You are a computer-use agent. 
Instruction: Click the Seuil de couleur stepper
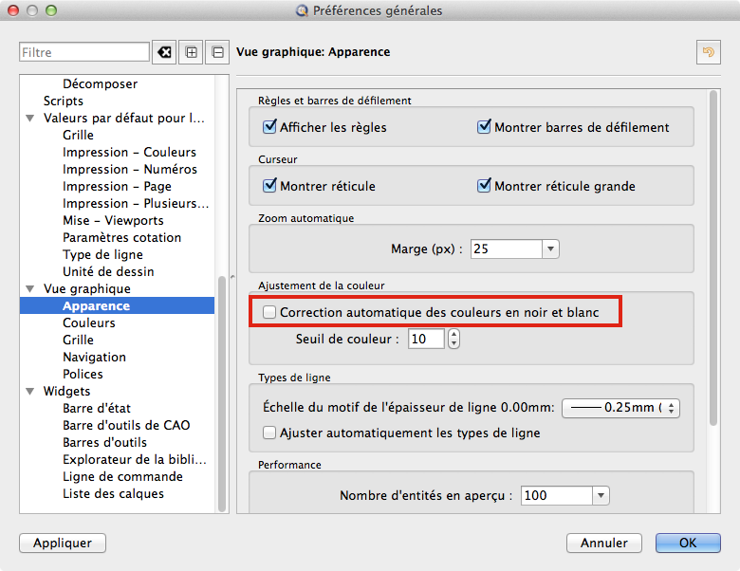coord(453,339)
